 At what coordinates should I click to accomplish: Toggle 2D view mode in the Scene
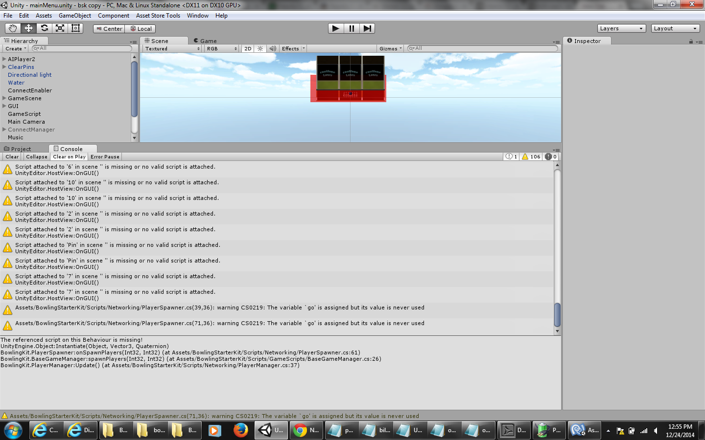248,48
